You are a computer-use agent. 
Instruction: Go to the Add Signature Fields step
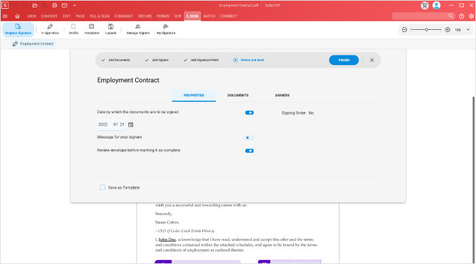point(201,60)
